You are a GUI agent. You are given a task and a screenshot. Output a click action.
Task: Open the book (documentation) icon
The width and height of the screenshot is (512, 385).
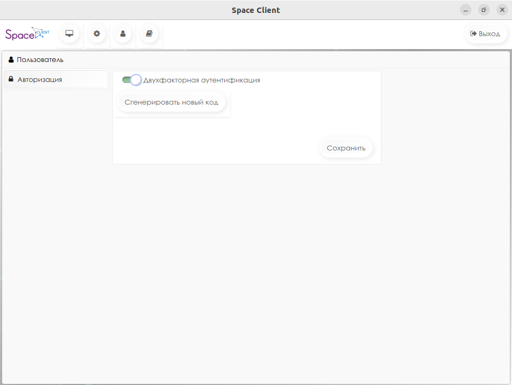coord(149,33)
